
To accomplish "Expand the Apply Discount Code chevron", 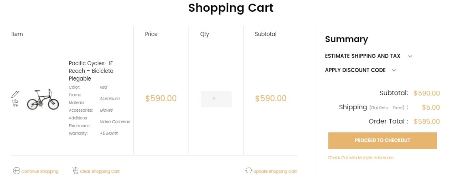I will [x=394, y=70].
